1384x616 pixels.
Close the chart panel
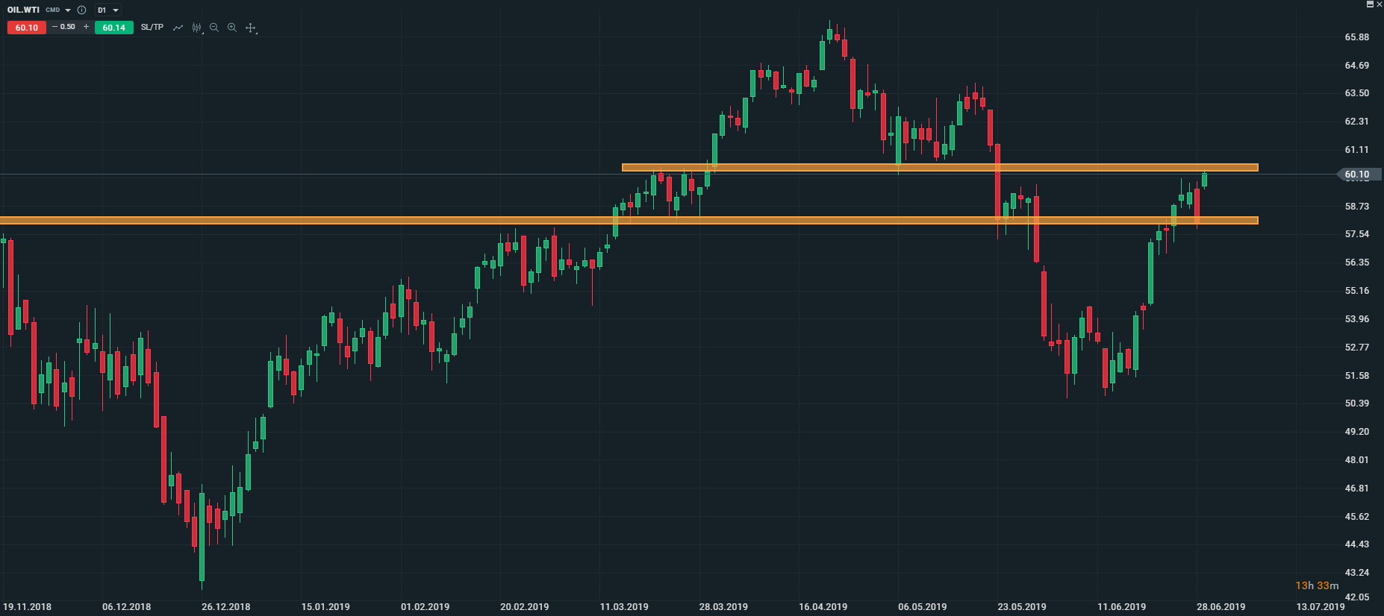pyautogui.click(x=1379, y=4)
